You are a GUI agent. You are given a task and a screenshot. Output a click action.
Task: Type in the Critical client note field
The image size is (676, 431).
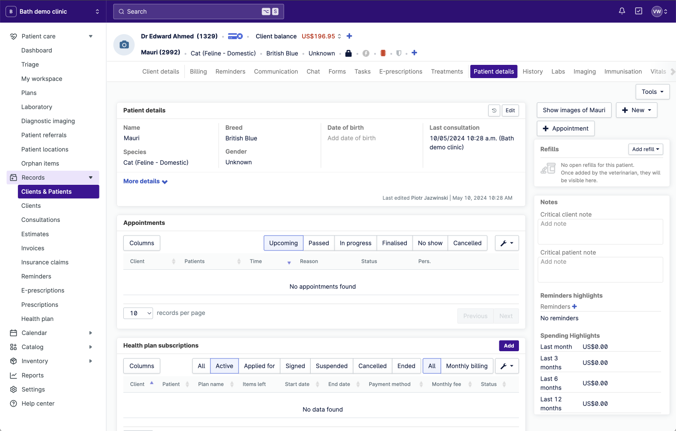(x=600, y=232)
